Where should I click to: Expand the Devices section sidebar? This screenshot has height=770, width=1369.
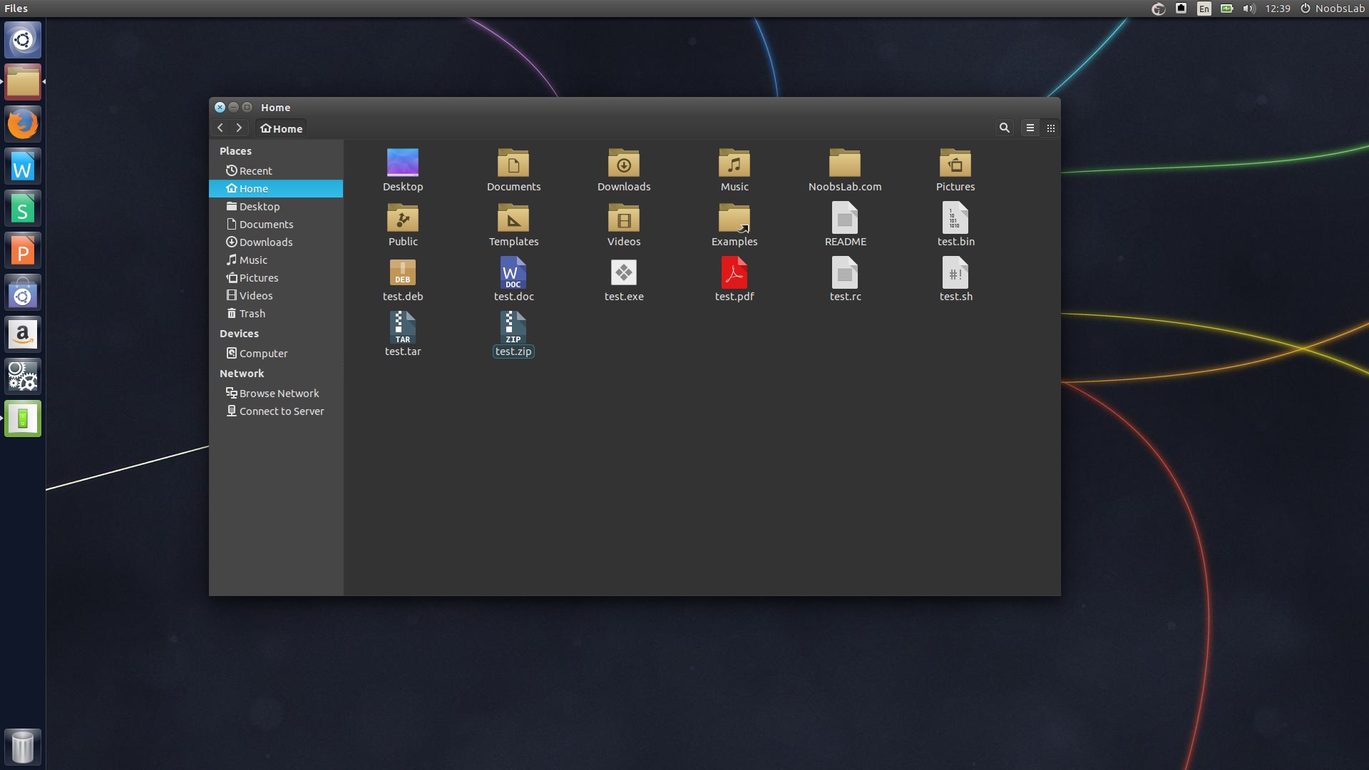tap(239, 333)
